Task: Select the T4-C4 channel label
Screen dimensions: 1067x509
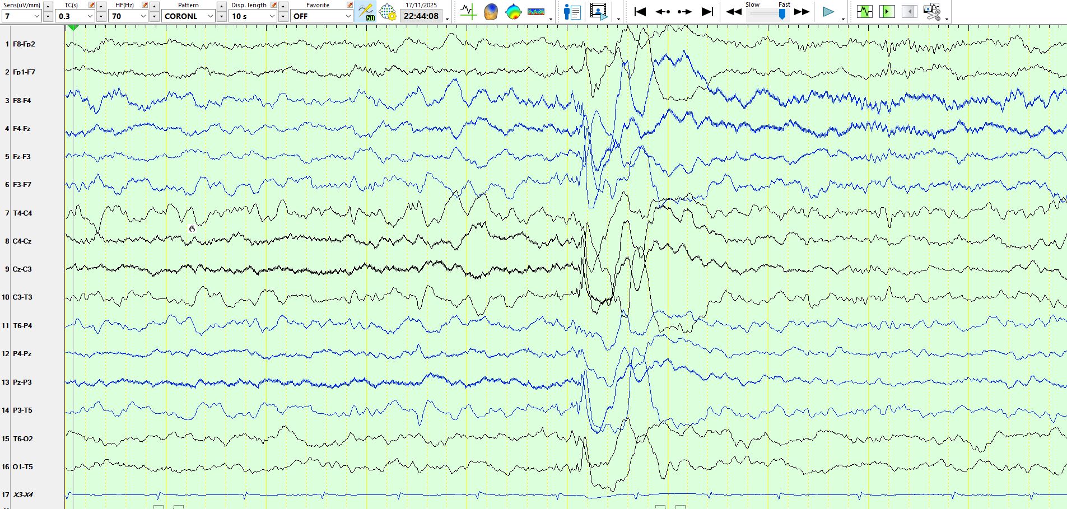Action: pyautogui.click(x=22, y=213)
